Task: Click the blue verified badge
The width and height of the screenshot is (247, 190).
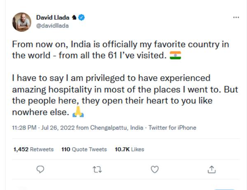Action: pyautogui.click(x=82, y=18)
